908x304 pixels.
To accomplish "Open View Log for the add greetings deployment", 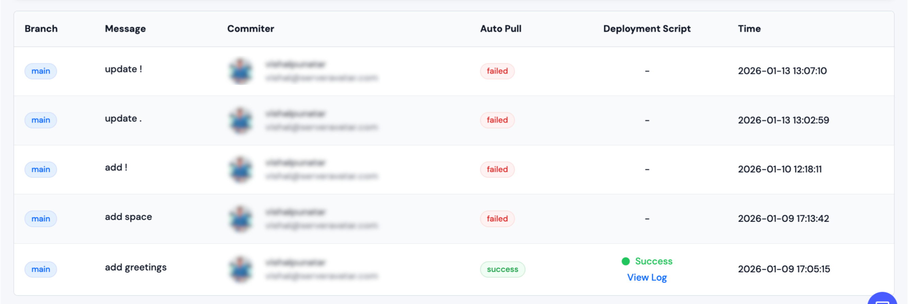I will pyautogui.click(x=647, y=277).
